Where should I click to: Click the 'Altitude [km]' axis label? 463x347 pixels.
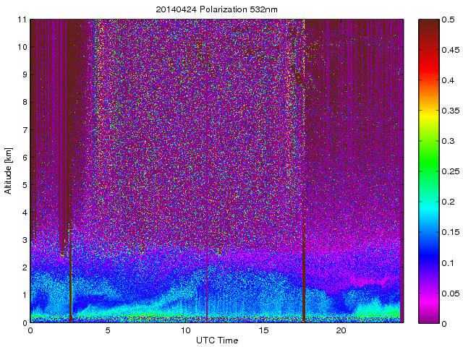point(8,171)
